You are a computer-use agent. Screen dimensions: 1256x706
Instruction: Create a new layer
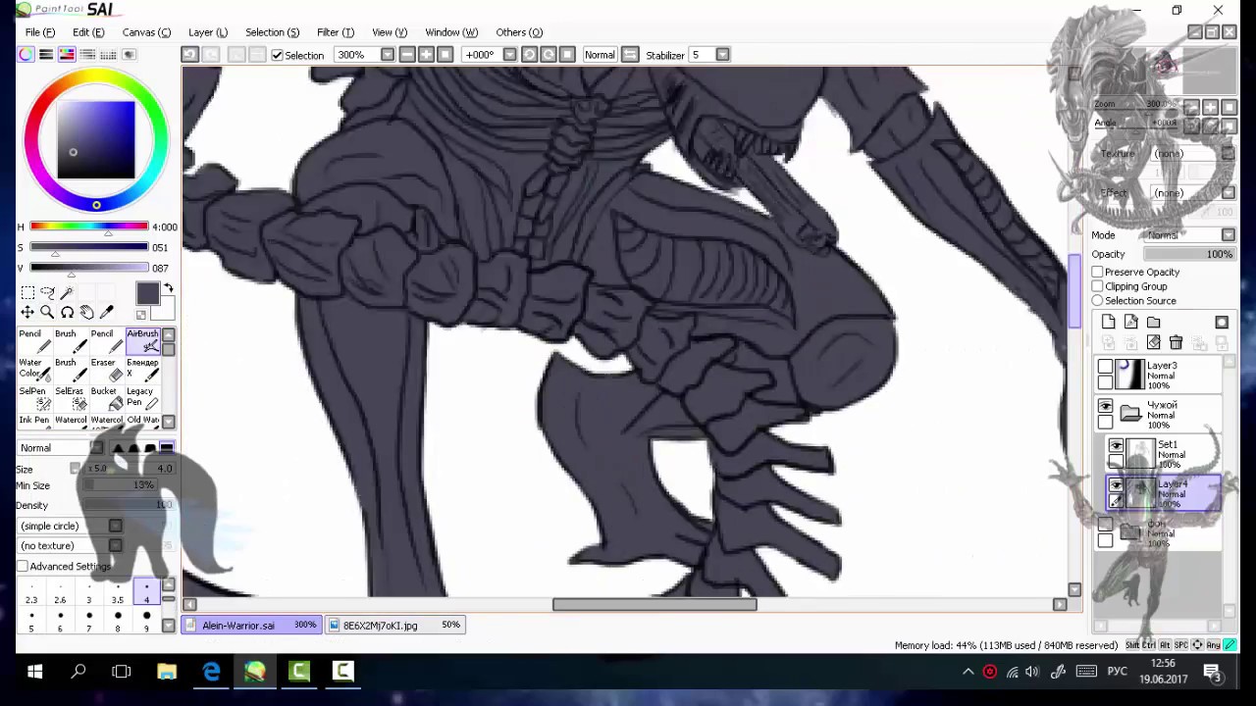tap(1109, 323)
